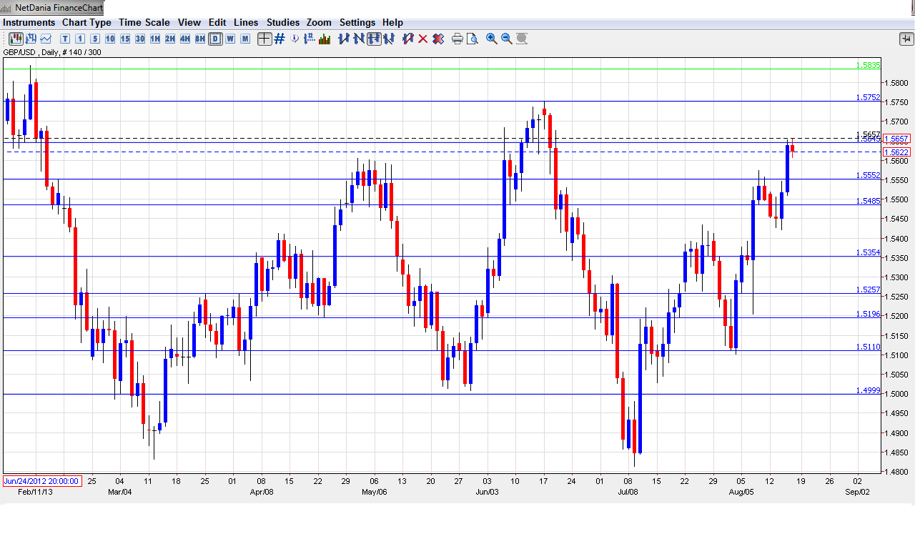Open the Chart Type dropdown menu
This screenshot has height=549, width=915.
86,22
